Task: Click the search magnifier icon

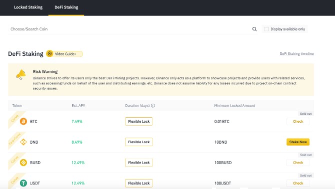Action: (254, 29)
